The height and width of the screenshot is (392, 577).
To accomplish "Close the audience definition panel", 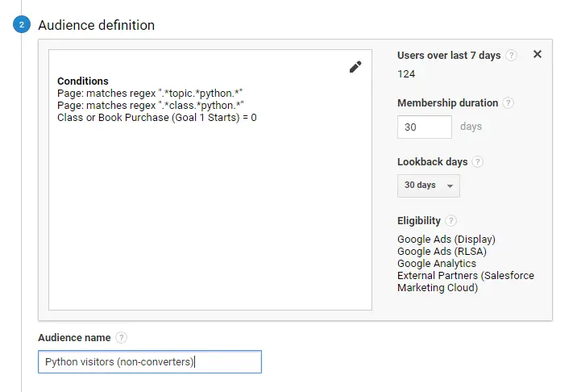I will coord(538,55).
